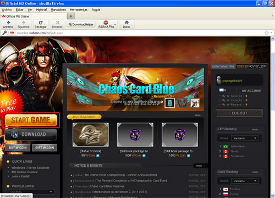Image resolution: width=275 pixels, height=198 pixels.
Task: Bookmark page with star icon
Action: point(266,33)
